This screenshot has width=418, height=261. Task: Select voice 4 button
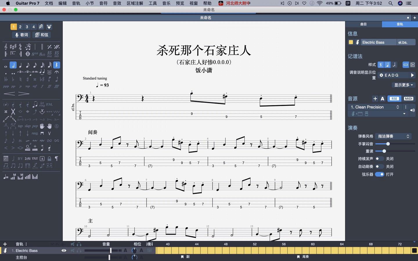[x=34, y=27]
